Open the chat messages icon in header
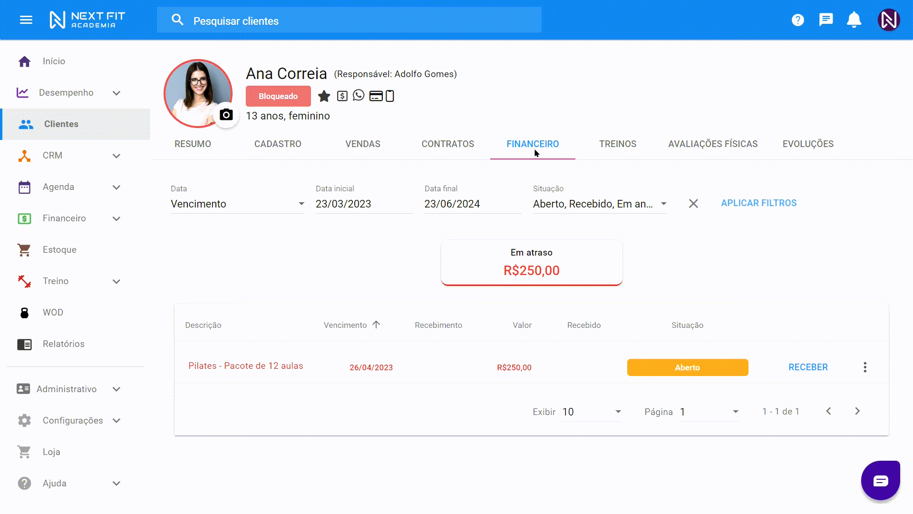 (826, 20)
